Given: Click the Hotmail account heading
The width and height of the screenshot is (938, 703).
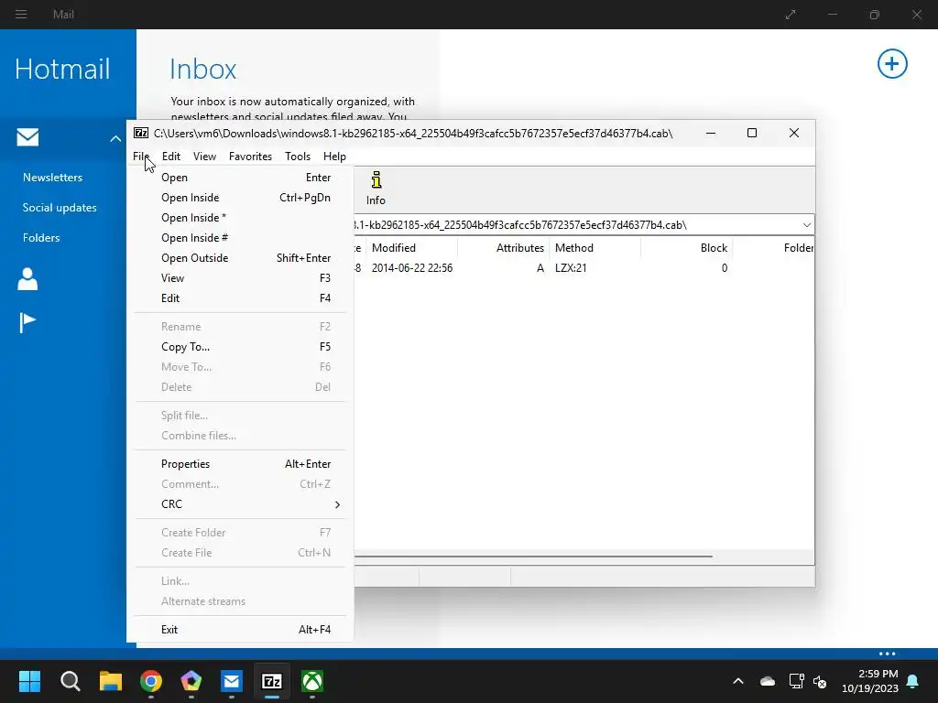Looking at the screenshot, I should (62, 69).
